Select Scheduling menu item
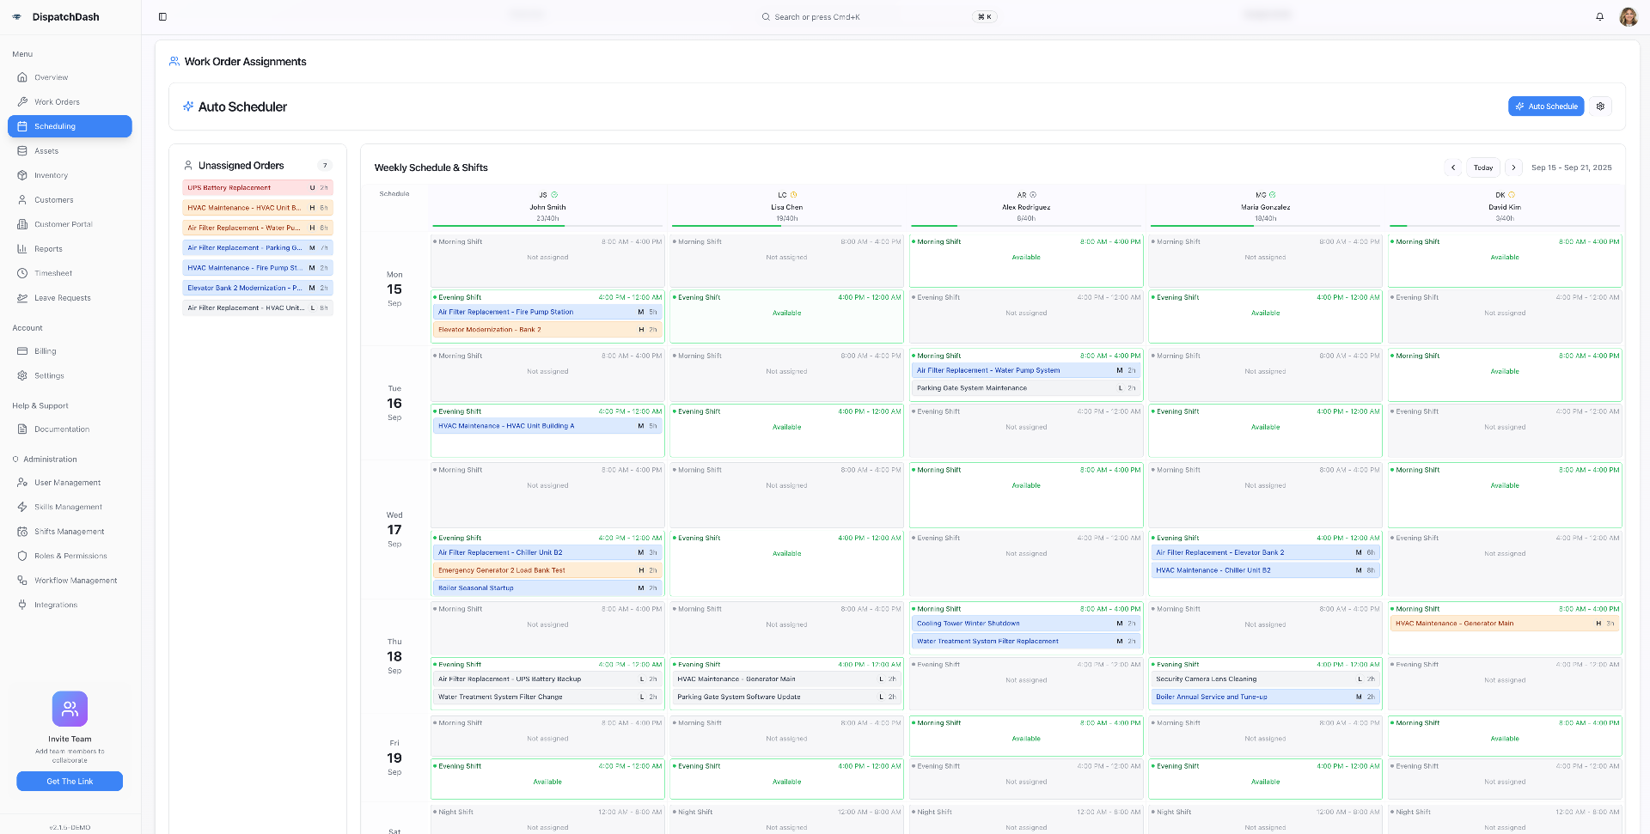 tap(70, 126)
